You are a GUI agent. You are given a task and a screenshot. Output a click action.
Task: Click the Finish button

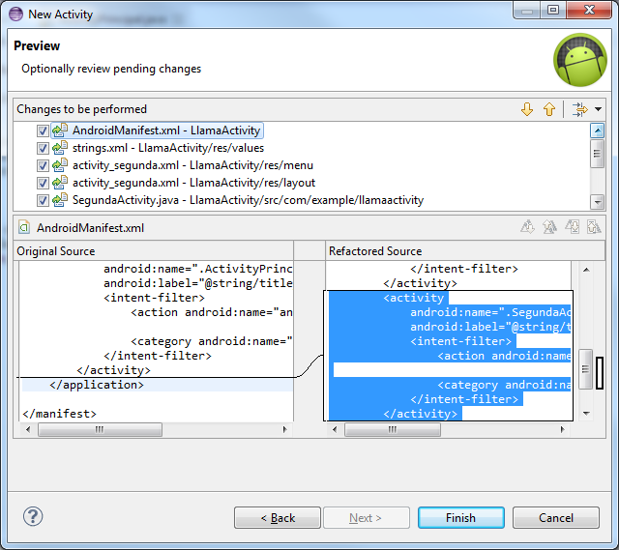460,517
